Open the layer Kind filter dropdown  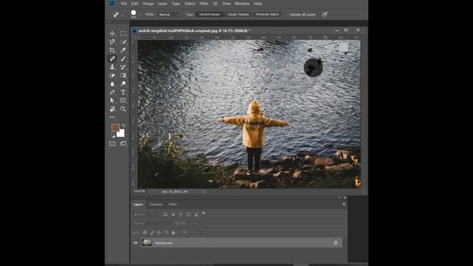146,215
